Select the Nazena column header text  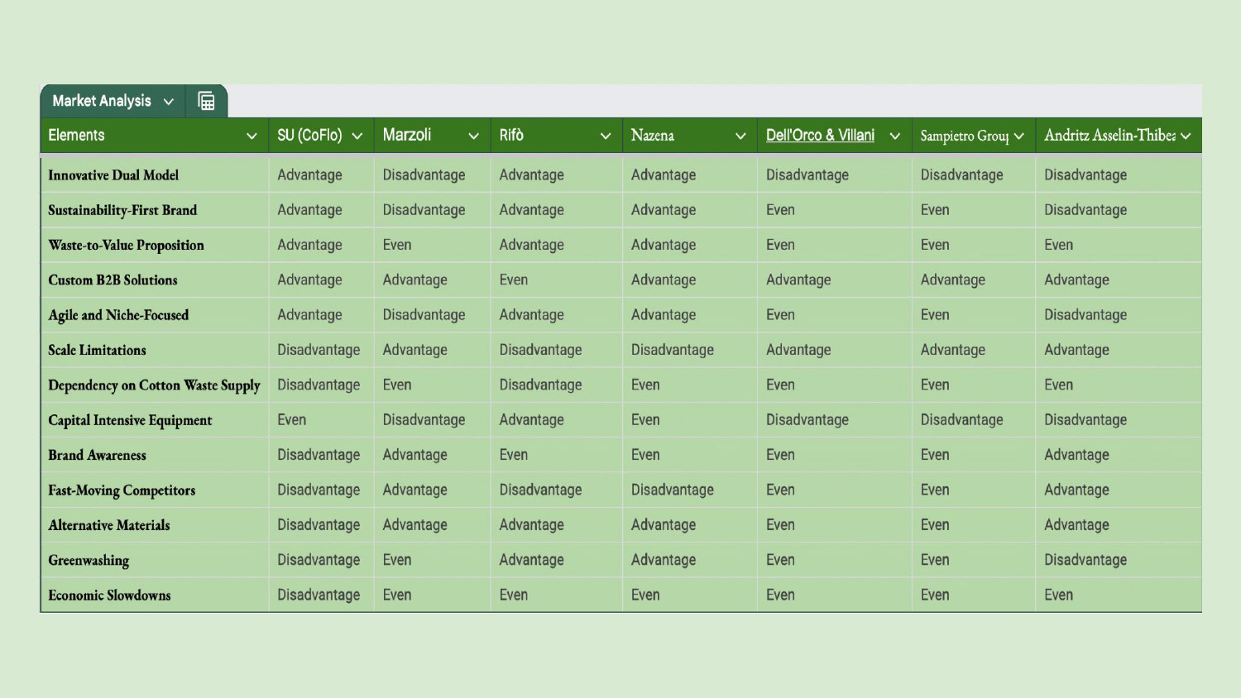coord(653,135)
